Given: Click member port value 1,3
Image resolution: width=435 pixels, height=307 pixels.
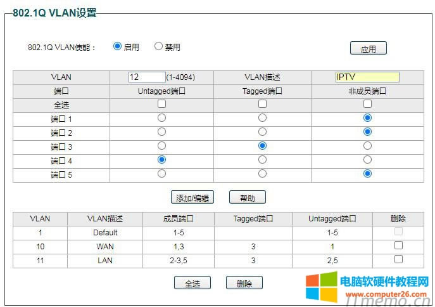Looking at the screenshot, I should click(179, 247).
